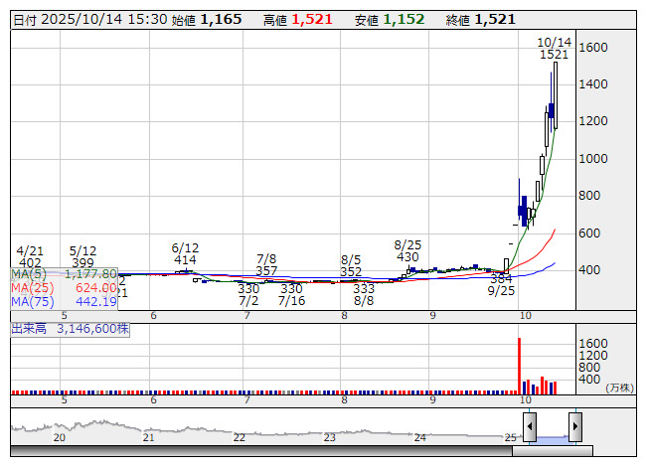Viewport: 649px width, 467px height.
Task: Select the MA(25) legend entry
Action: coord(65,287)
